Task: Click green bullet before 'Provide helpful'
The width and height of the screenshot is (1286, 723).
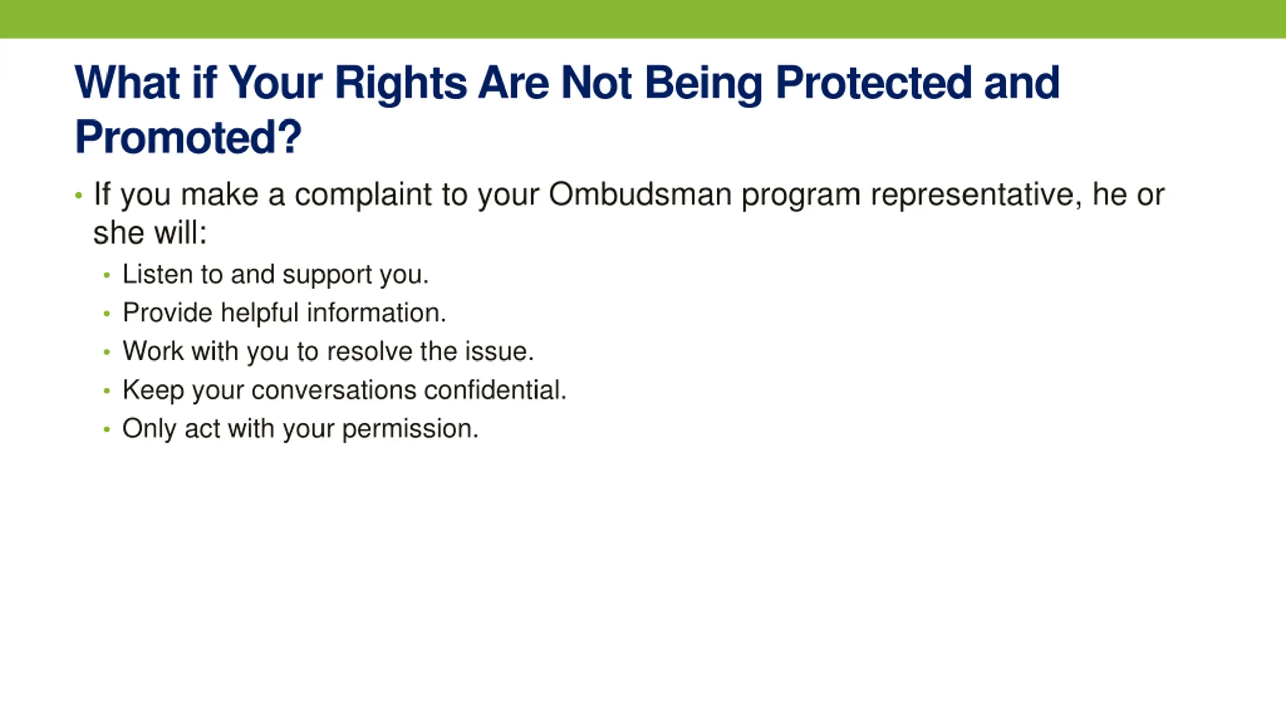Action: pyautogui.click(x=106, y=314)
